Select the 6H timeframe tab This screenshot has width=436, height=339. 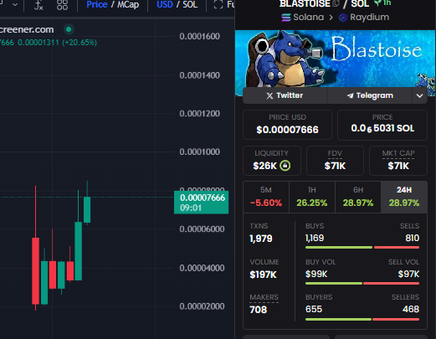click(x=358, y=197)
